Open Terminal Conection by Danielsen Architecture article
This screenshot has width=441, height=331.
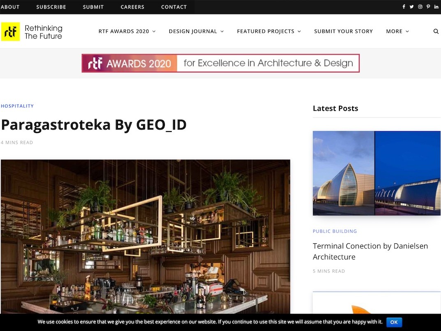(x=370, y=251)
